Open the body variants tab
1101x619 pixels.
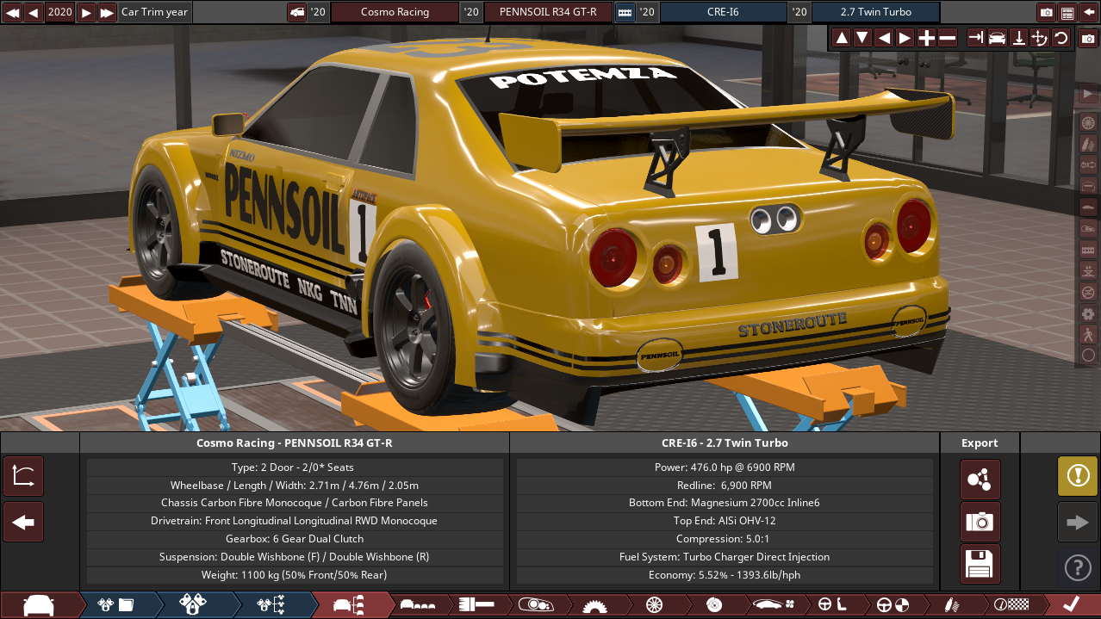pos(419,605)
